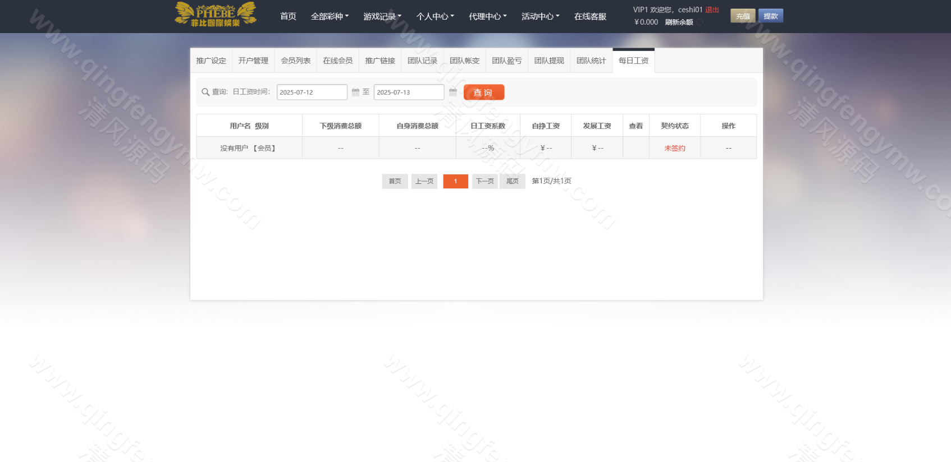Expand the 活动中心 dropdown menu
The width and height of the screenshot is (951, 462).
point(540,16)
